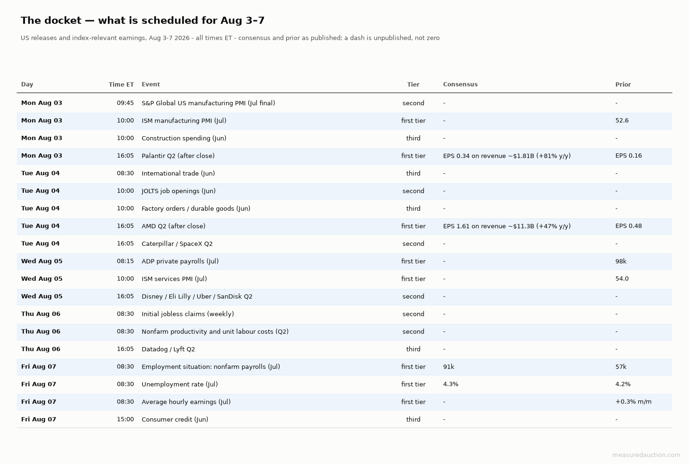Select Palantir prior 'EPS 0.16'
This screenshot has width=689, height=464.
click(x=628, y=156)
